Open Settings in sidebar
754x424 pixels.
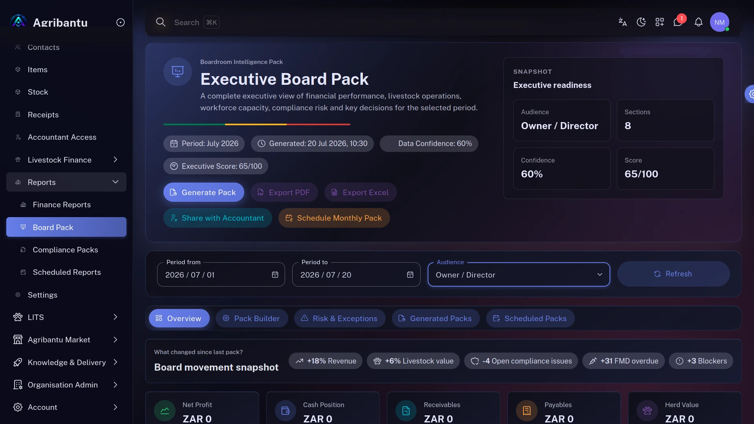[66, 295]
